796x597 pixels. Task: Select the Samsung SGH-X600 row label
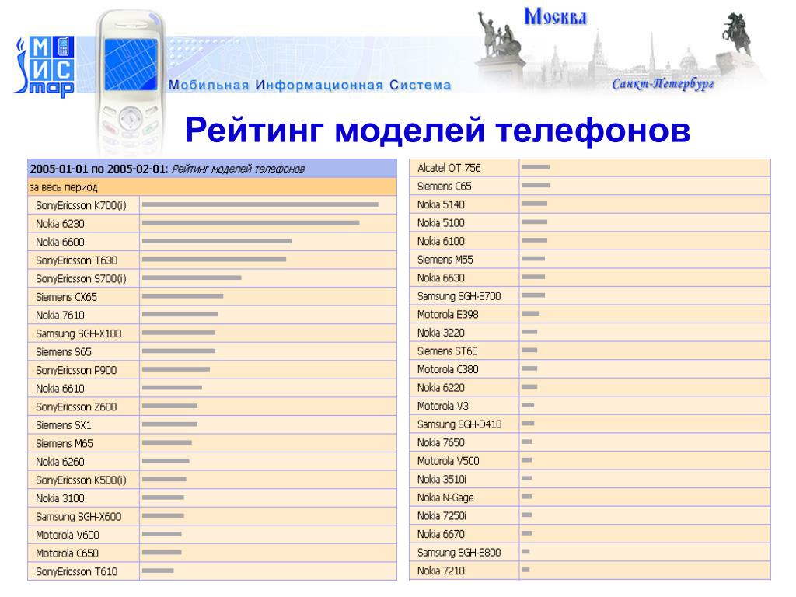pos(79,517)
